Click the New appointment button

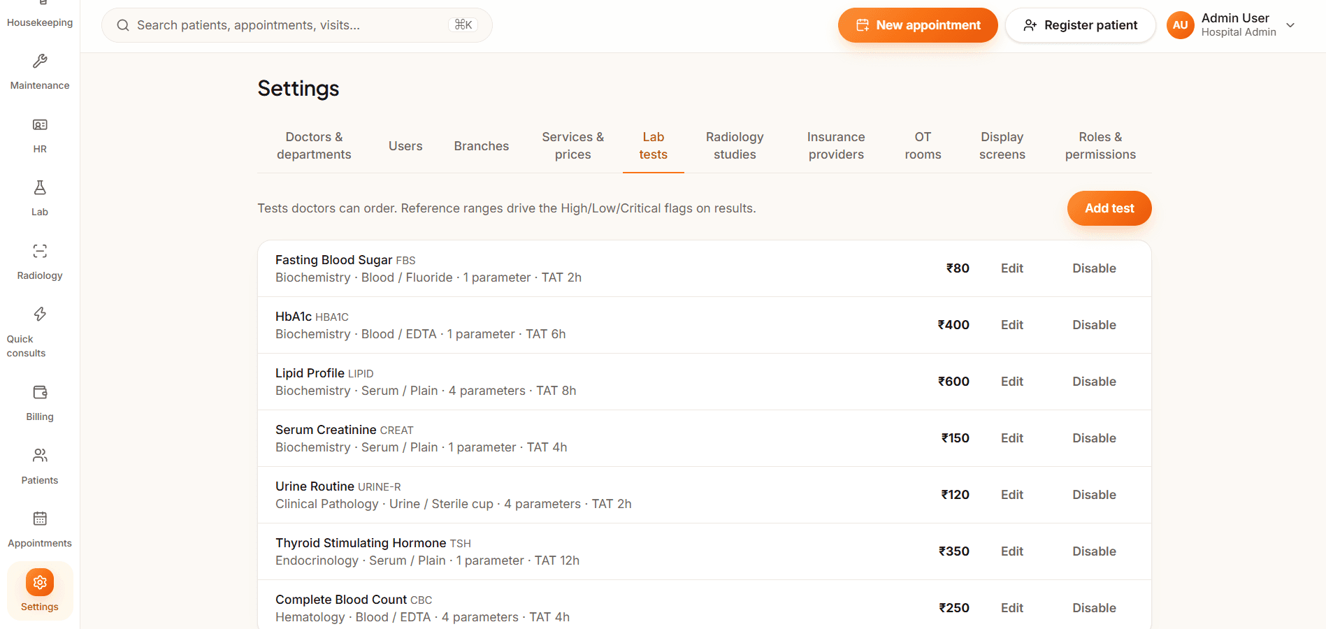918,25
